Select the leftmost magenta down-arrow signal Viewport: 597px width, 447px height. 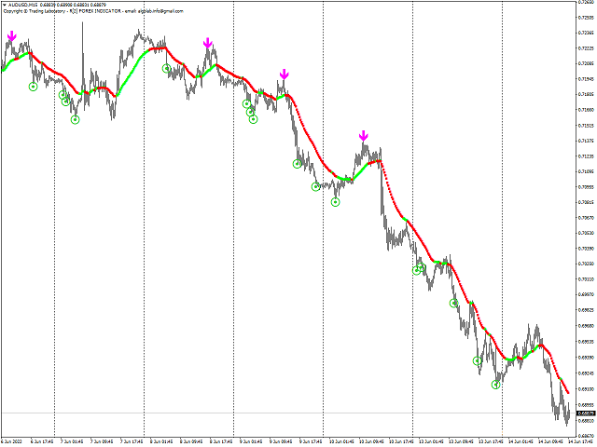(x=12, y=36)
